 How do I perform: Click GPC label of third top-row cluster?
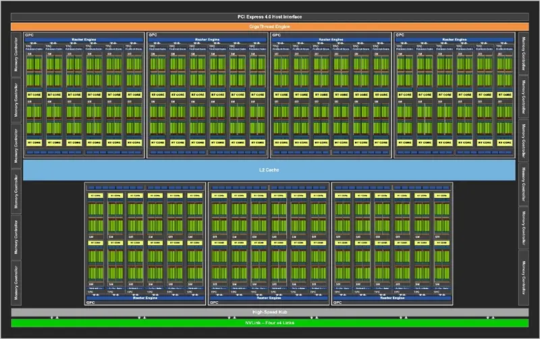(276, 35)
